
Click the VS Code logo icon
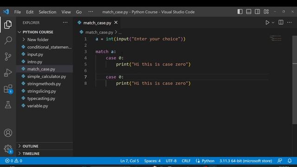pyautogui.click(x=6, y=12)
